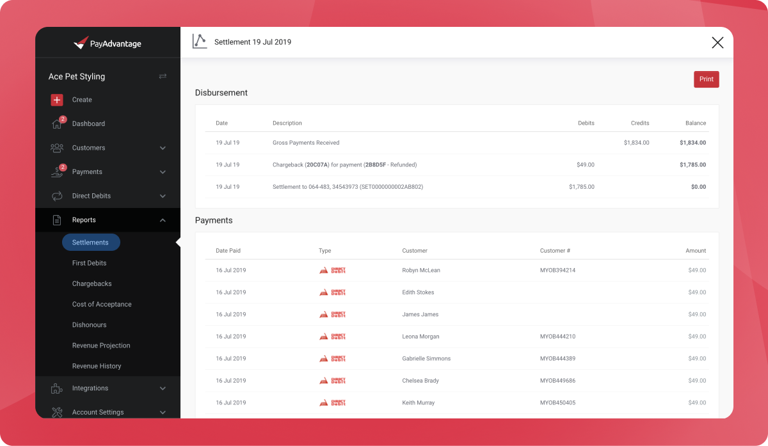Click customer number MYOB444210
The image size is (768, 446).
(557, 337)
